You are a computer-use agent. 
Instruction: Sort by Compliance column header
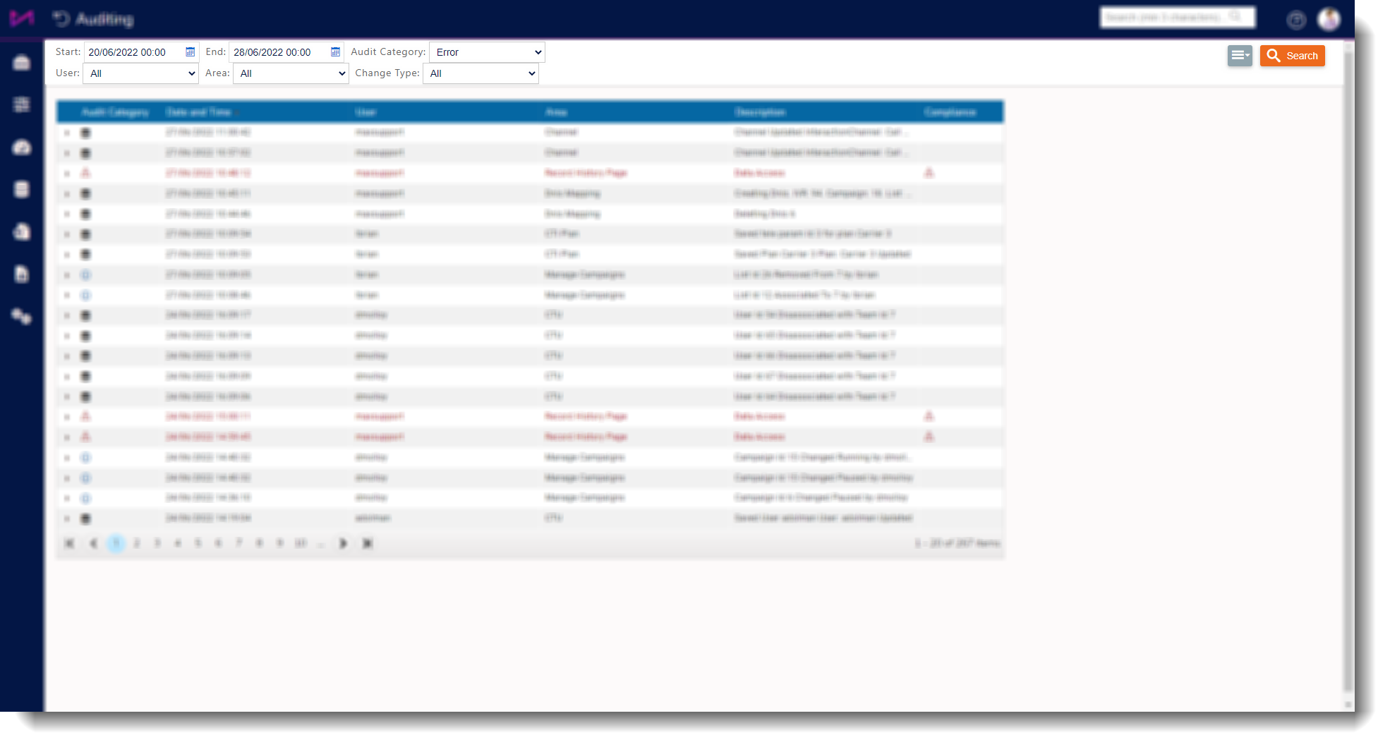950,112
